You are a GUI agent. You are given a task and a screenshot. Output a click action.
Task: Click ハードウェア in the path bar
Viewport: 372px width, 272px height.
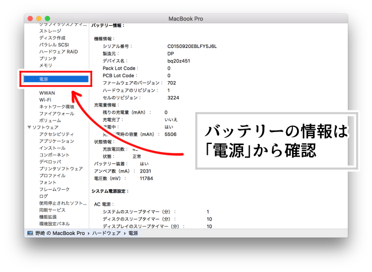[x=106, y=233]
